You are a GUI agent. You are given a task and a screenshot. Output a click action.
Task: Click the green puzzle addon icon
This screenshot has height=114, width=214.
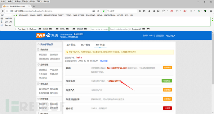[x=104, y=11]
